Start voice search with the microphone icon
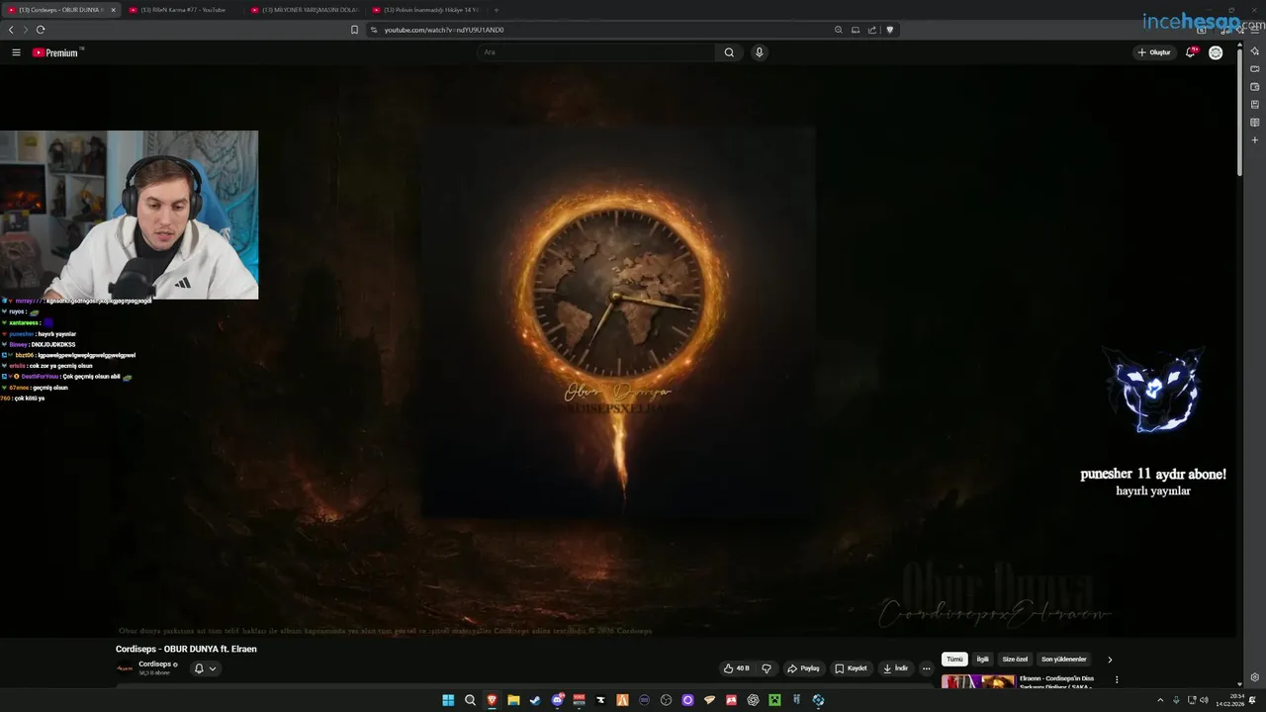1266x712 pixels. pos(759,52)
